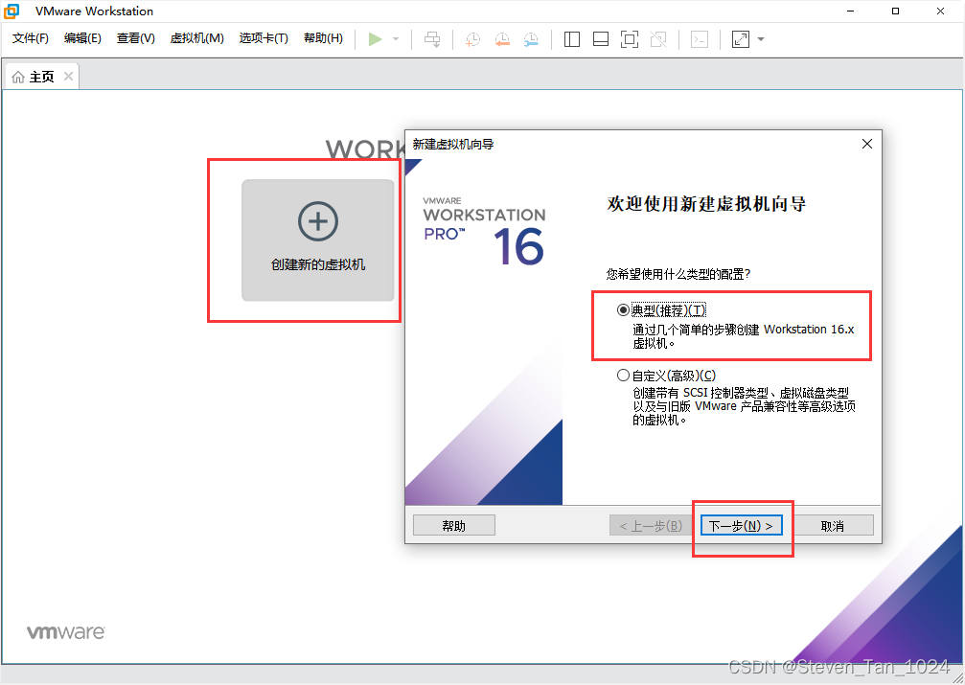This screenshot has width=965, height=685.
Task: Open the snapshot manager wrench icon
Action: [x=531, y=39]
